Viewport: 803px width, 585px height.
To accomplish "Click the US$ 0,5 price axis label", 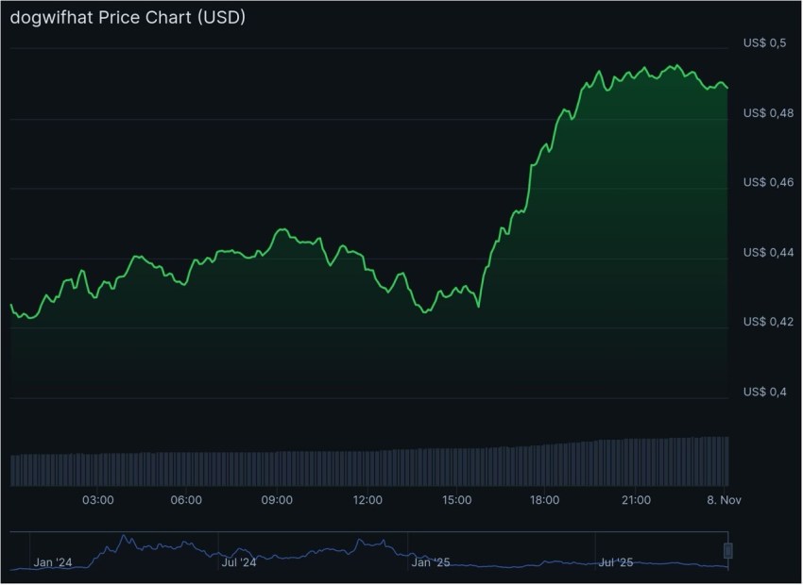I will [x=763, y=42].
